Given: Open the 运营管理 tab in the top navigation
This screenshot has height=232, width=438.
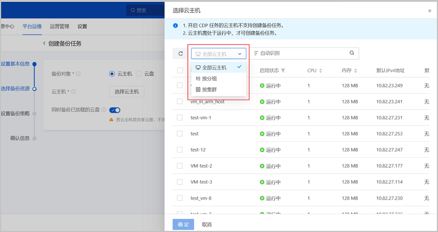Looking at the screenshot, I should pos(59,26).
